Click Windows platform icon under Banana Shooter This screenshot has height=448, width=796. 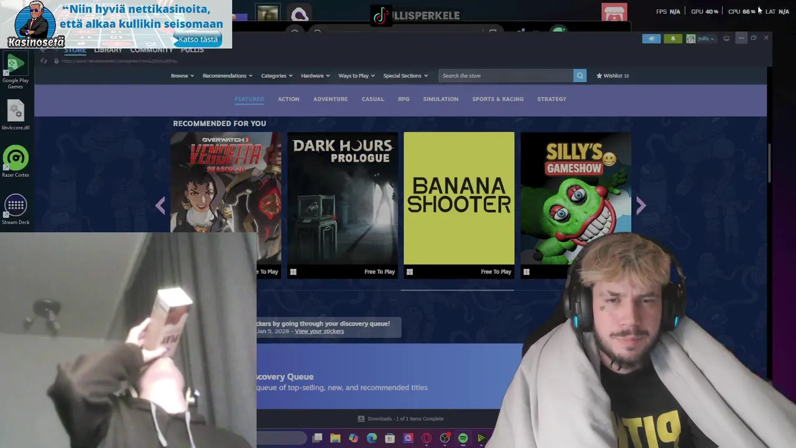pyautogui.click(x=410, y=272)
